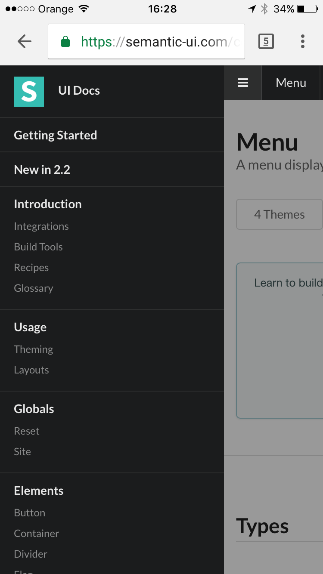Open the Recipes link
The image size is (323, 574).
tap(31, 268)
